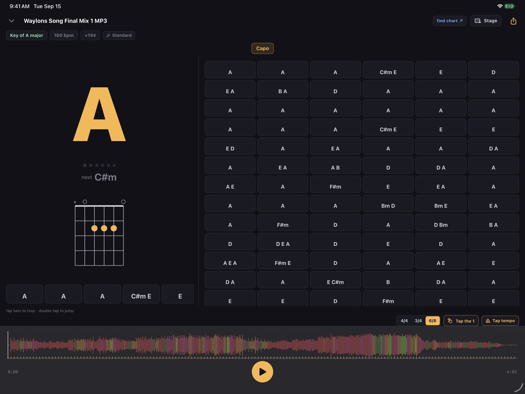Select the Bm D bar in the grid
This screenshot has height=394, width=525.
pos(388,204)
